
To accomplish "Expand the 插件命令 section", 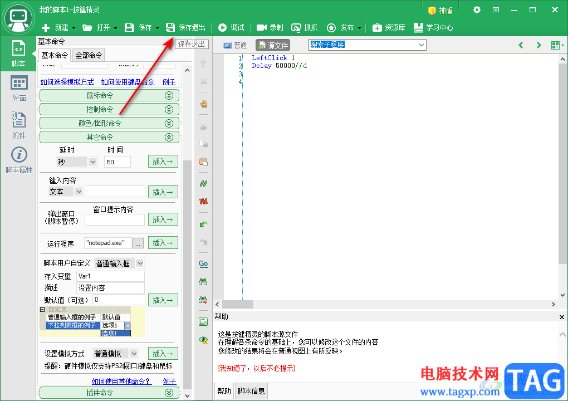I will tap(109, 393).
